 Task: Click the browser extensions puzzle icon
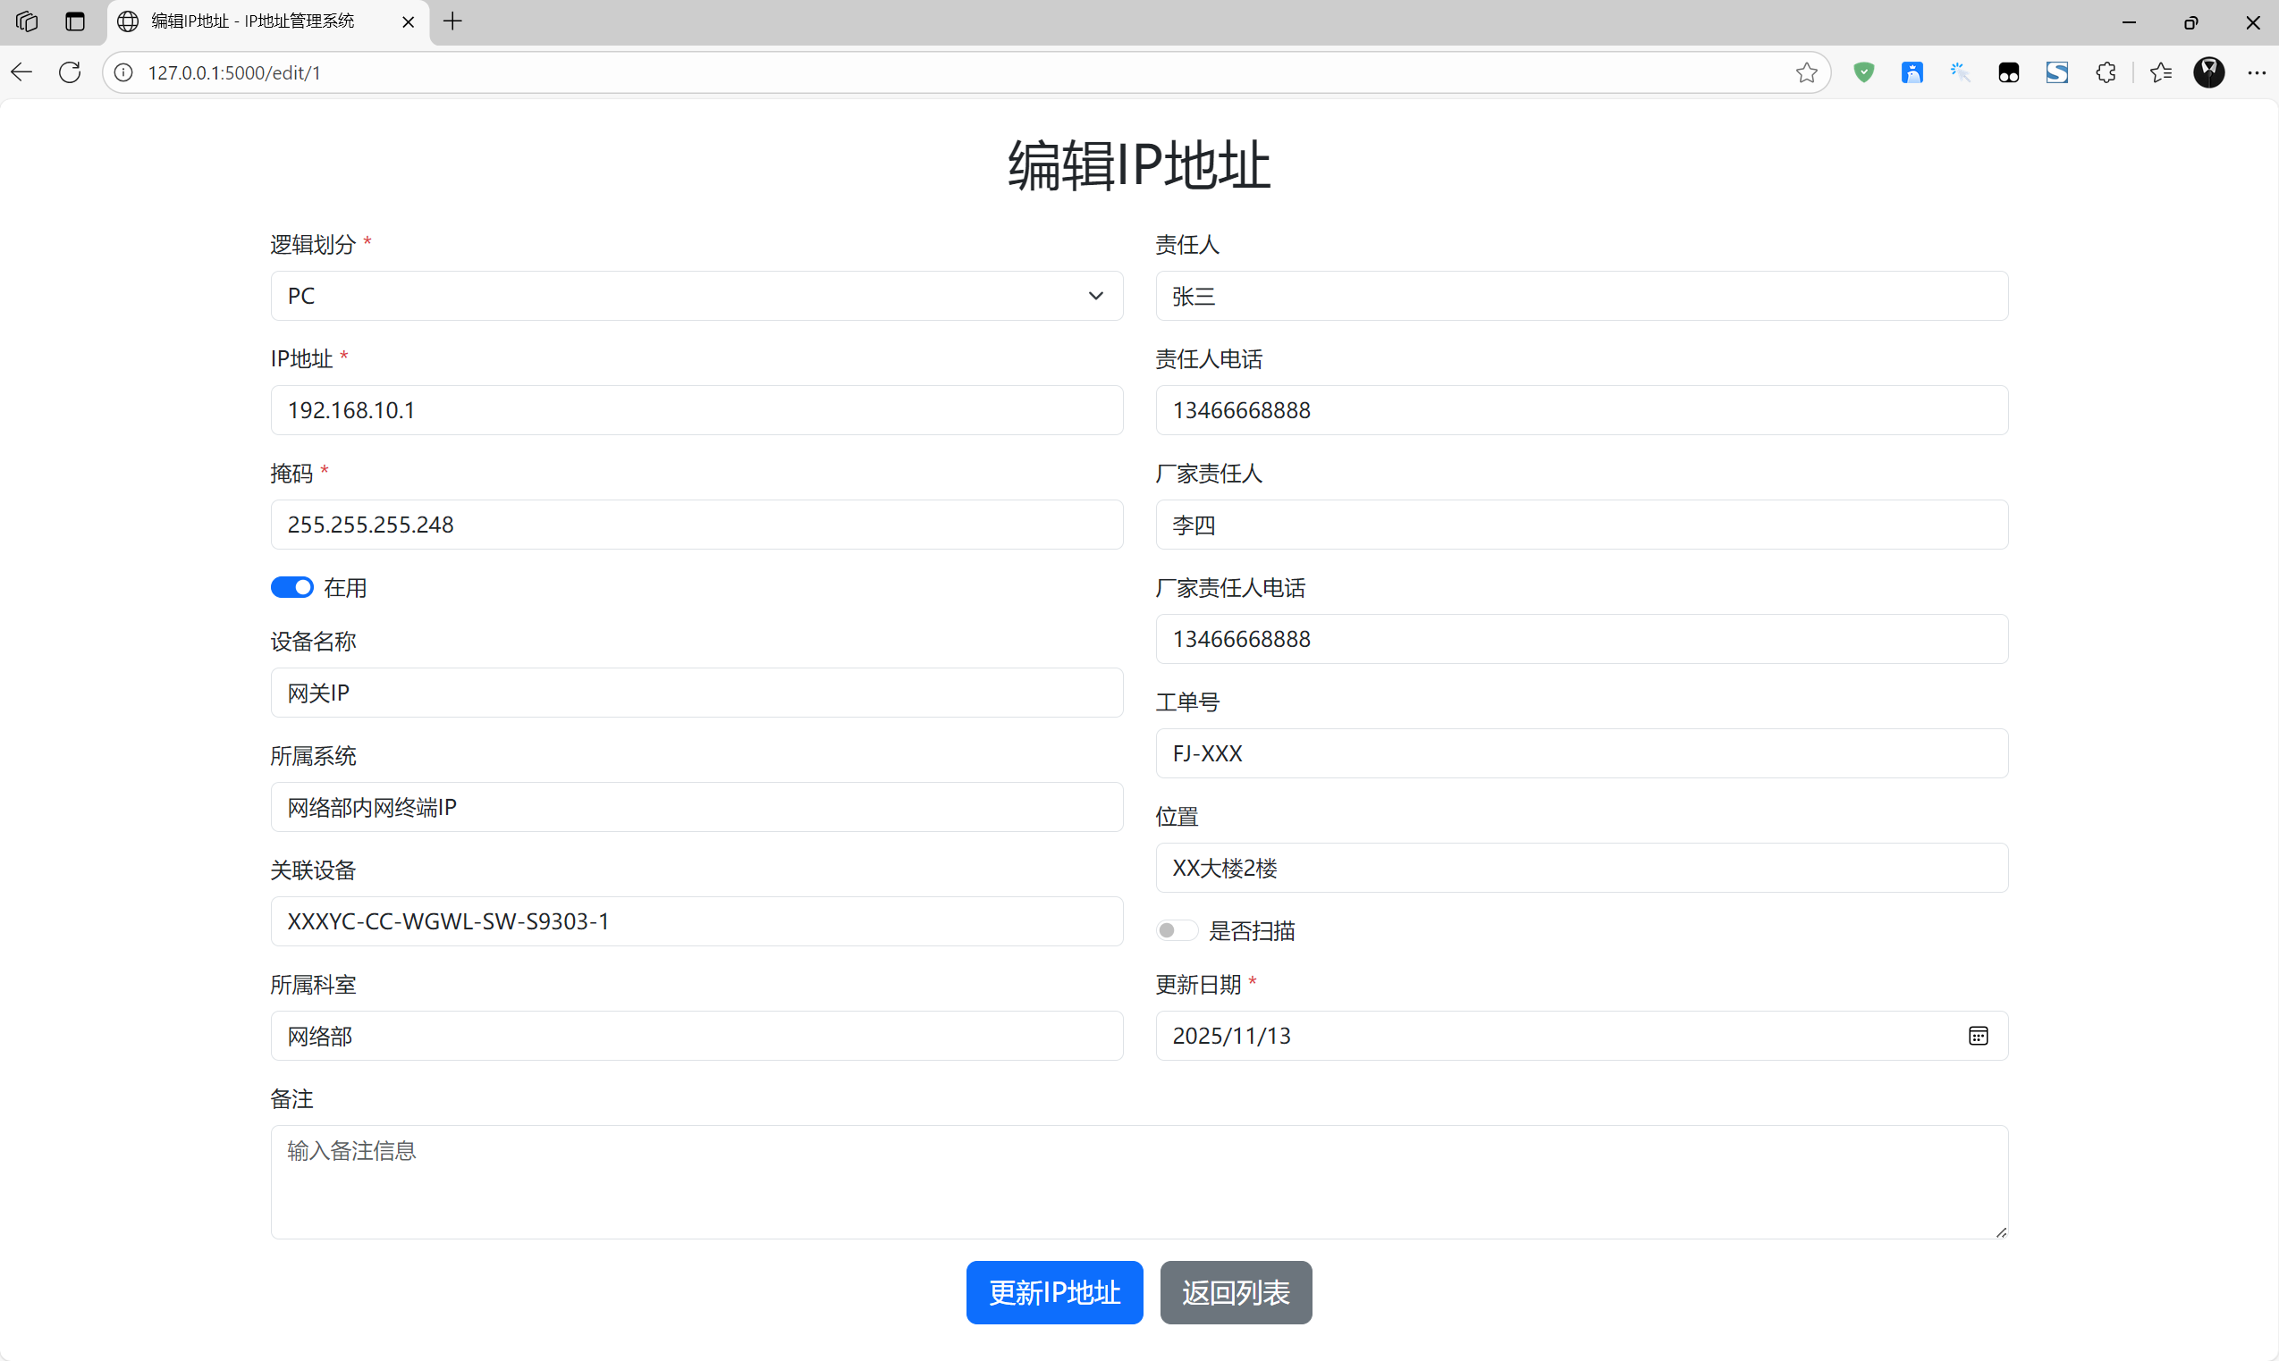click(x=2106, y=71)
